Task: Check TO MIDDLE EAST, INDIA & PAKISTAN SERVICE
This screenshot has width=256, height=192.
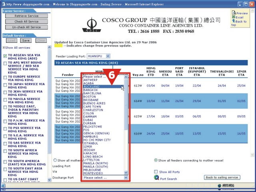Action: point(5,107)
